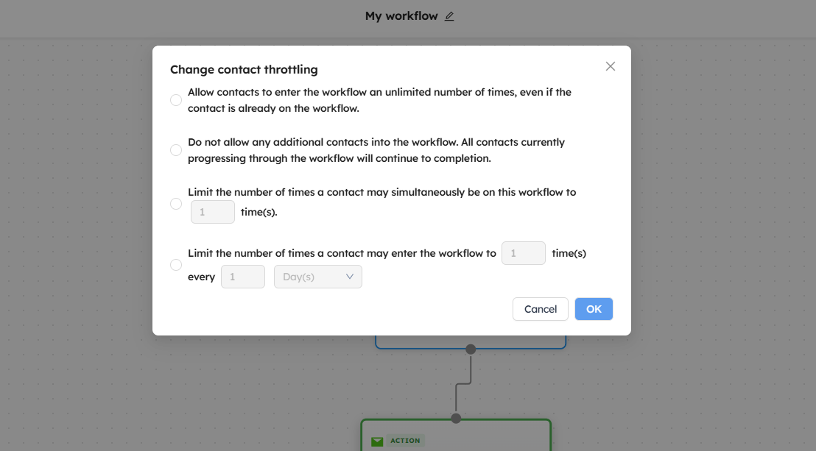The width and height of the screenshot is (816, 451).
Task: Open the Day(s) time unit dropdown
Action: [x=317, y=277]
